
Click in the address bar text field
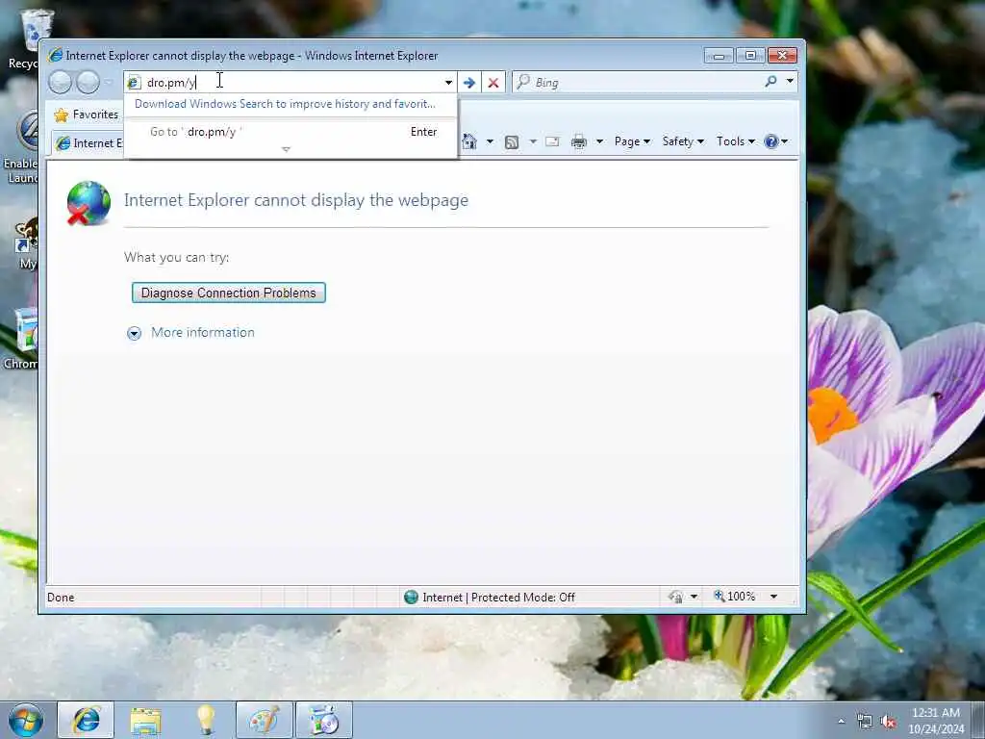292,83
